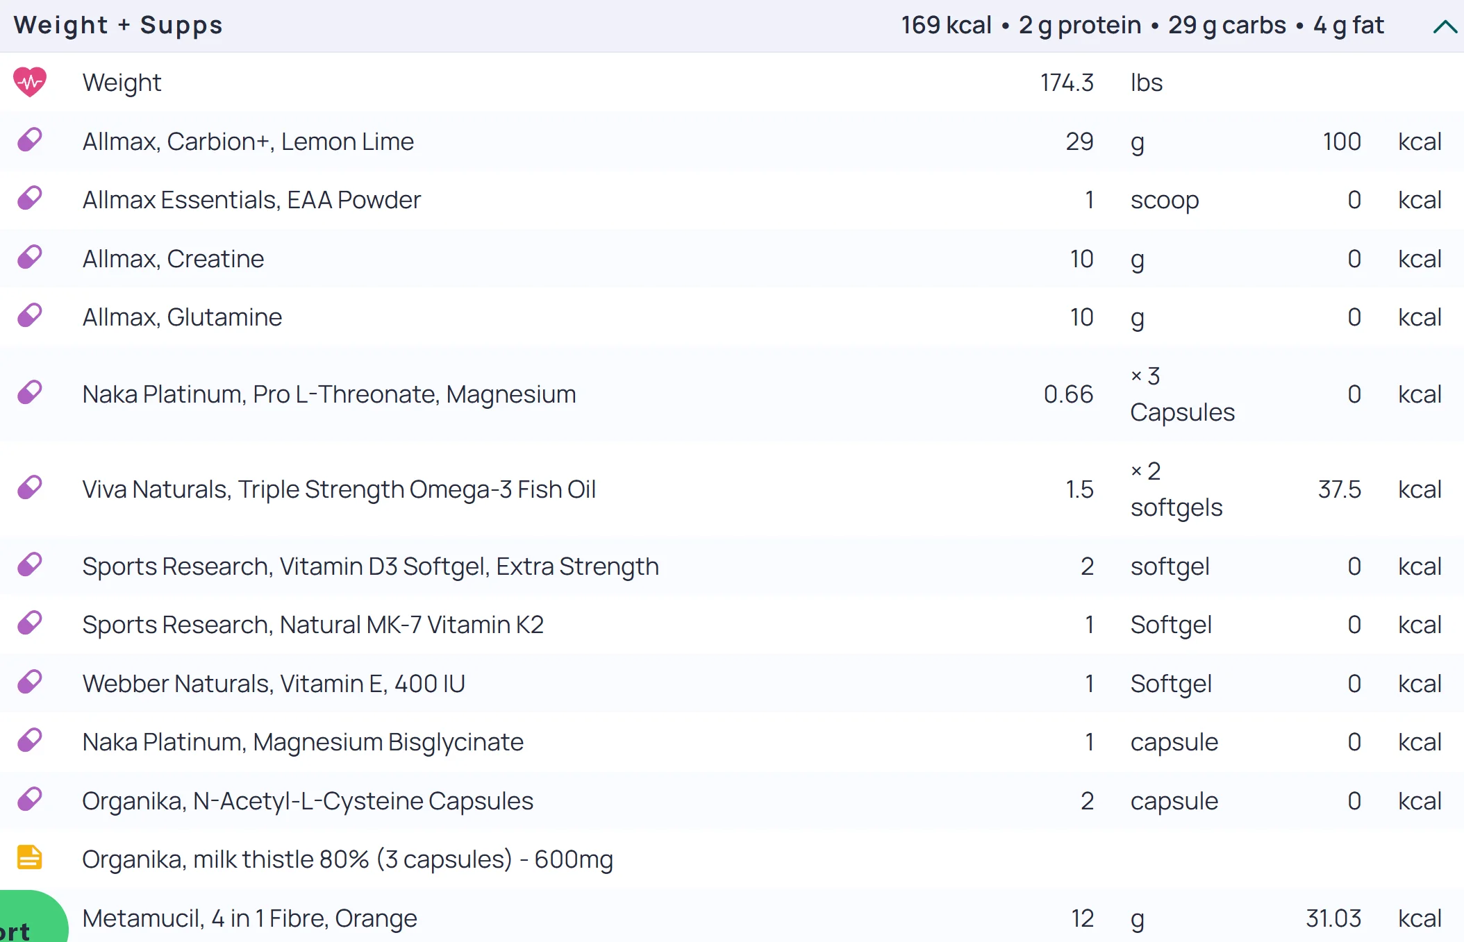Screen dimensions: 1464x942
Task: Click the pill icon for Allmax Glutamine
Action: (30, 316)
